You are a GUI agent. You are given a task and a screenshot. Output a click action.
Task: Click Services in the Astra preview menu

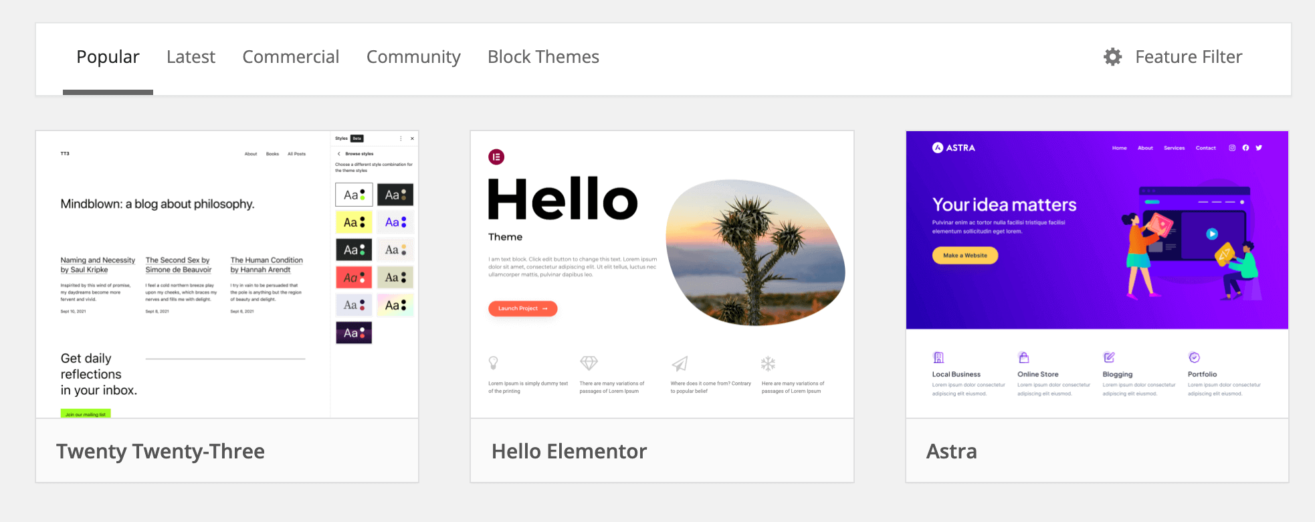click(1174, 148)
